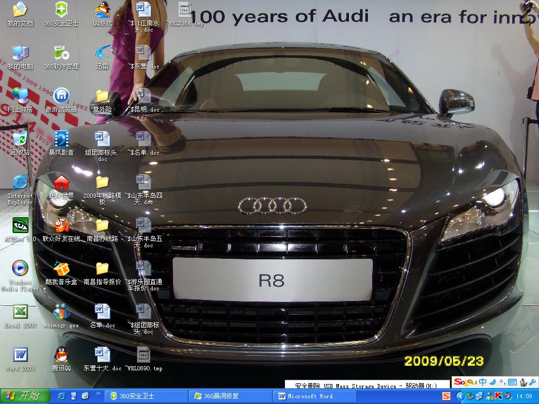The image size is (539, 404).
Task: Click the Sogou logo on input bar
Action: click(x=465, y=382)
